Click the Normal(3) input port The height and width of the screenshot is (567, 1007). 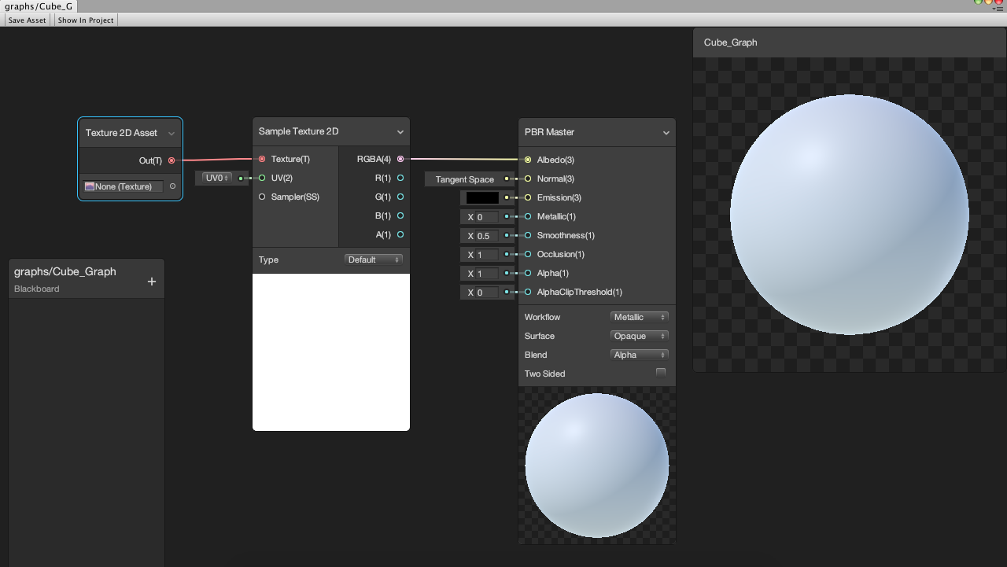click(x=528, y=179)
